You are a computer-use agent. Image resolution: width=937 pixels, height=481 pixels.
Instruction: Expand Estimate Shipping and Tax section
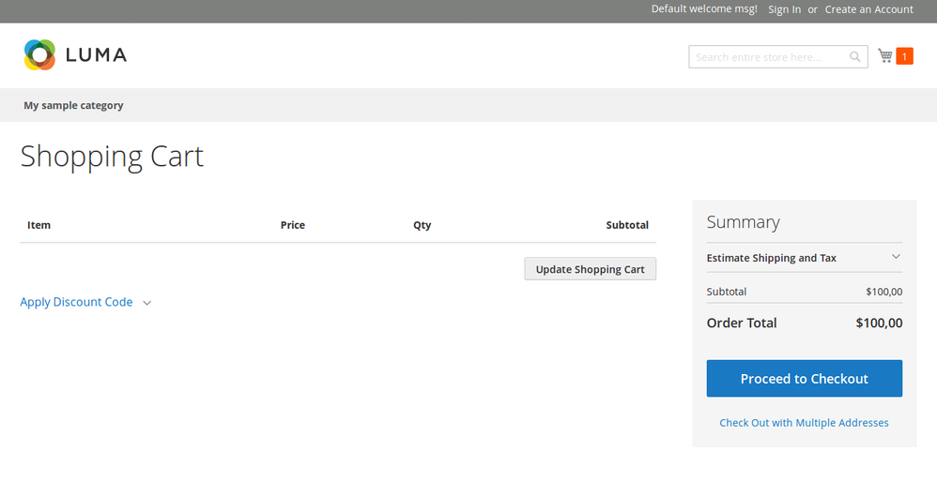[x=771, y=258]
